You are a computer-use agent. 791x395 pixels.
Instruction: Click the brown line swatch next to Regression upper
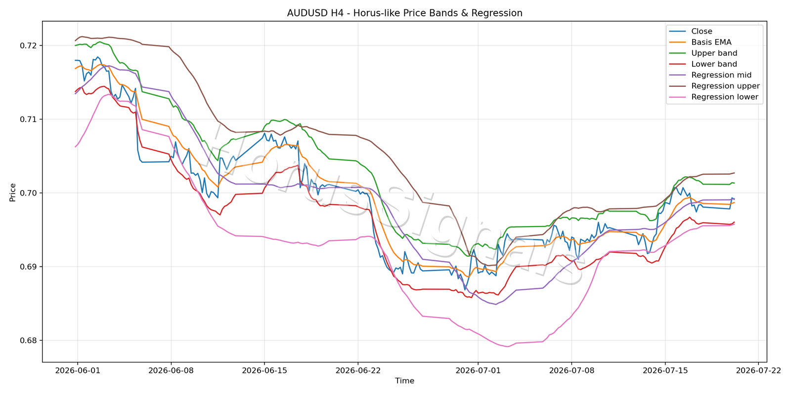point(677,86)
